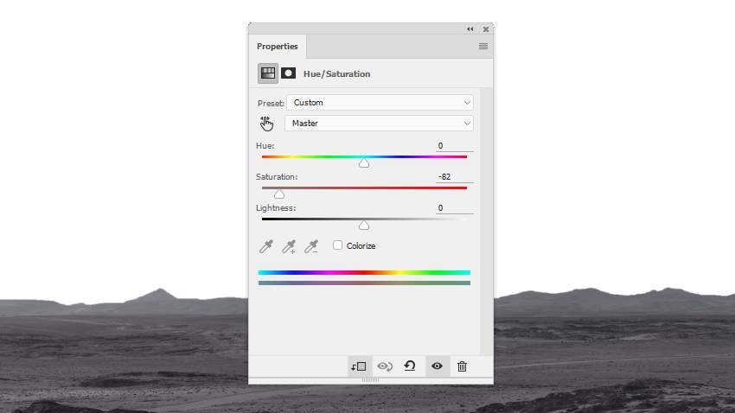735x413 pixels.
Task: Click the Hue value field
Action: [454, 146]
